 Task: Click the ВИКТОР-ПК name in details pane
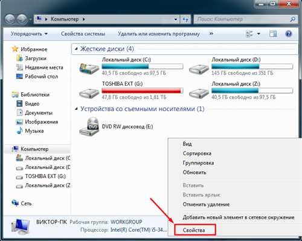click(x=51, y=222)
